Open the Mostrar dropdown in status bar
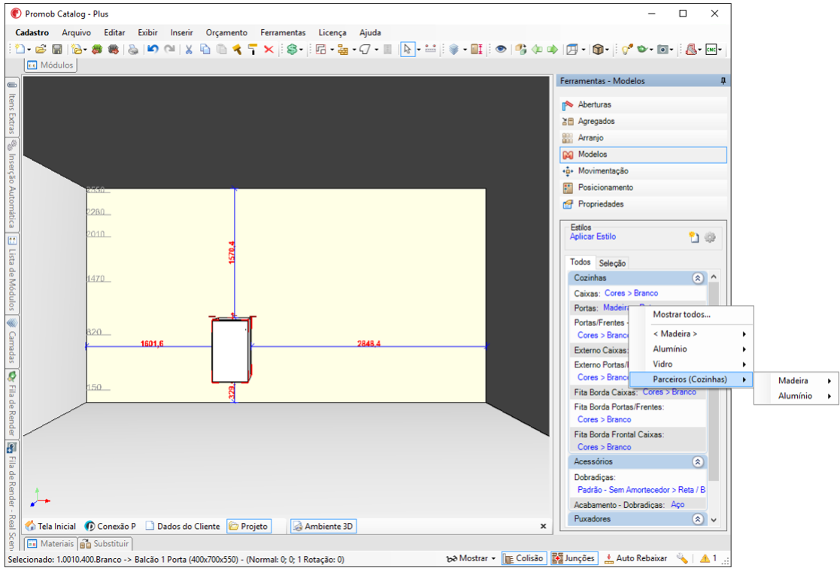Viewport: 840px width, 571px height. 470,558
